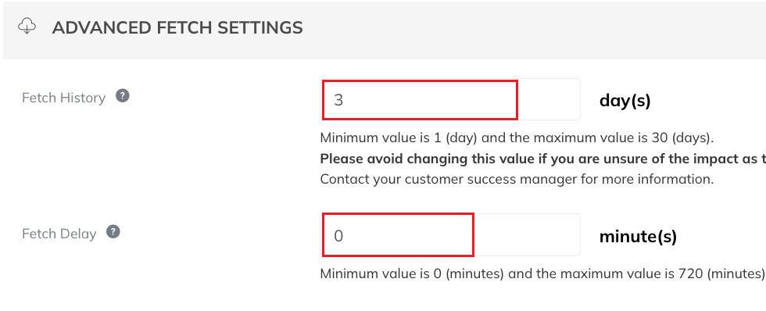
Task: Focus the Fetch Delay minutes input field
Action: 450,235
